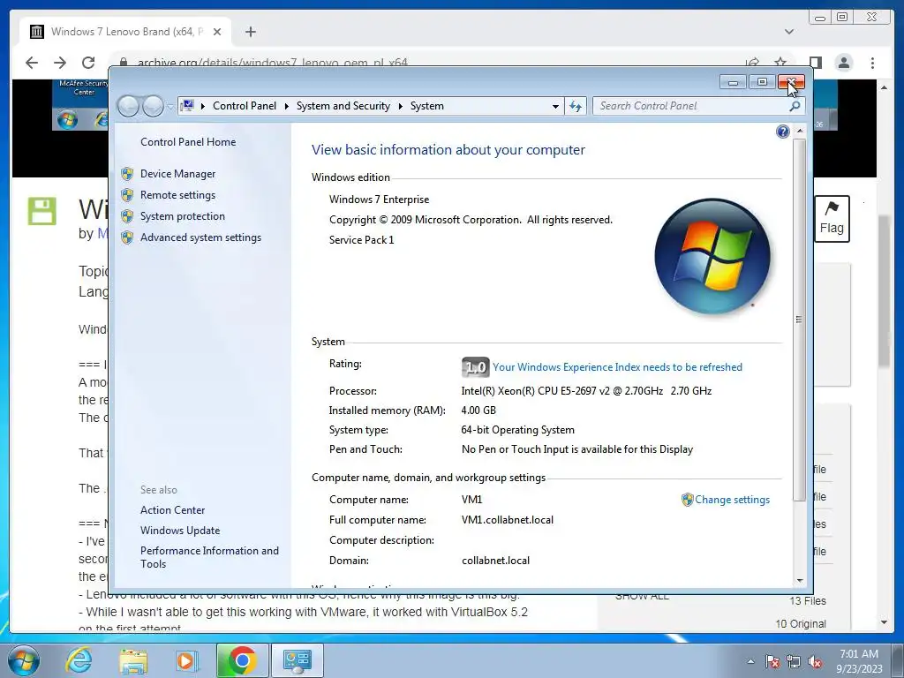Click the Chrome forward arrow
The width and height of the screenshot is (904, 678).
coord(60,63)
